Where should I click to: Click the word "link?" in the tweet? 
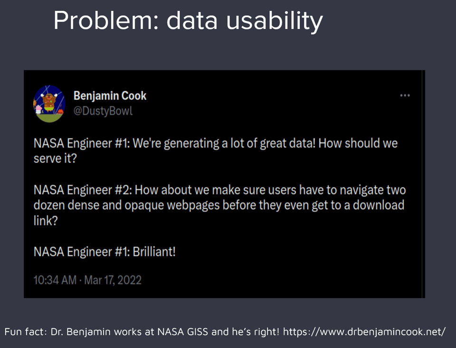point(46,221)
